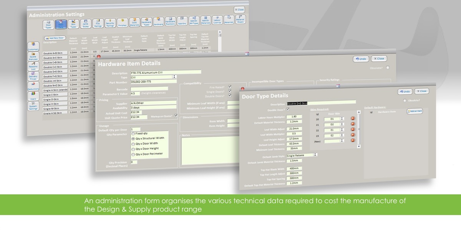Open the Default Jamb Style dropdown
The image size is (461, 230).
tap(315, 155)
